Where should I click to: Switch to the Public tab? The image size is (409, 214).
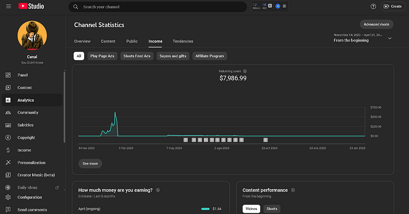pos(132,41)
